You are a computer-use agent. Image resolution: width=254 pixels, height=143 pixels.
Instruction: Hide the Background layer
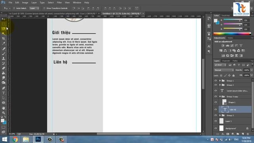(x=216, y=128)
